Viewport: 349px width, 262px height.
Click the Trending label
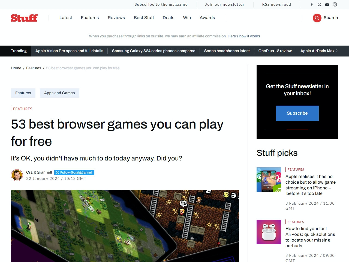tap(19, 51)
